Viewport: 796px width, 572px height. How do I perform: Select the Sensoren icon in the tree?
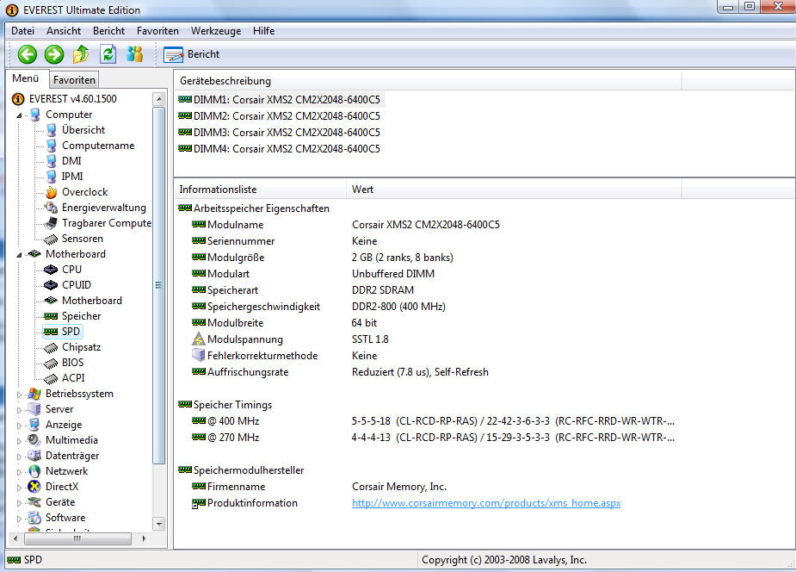click(51, 239)
